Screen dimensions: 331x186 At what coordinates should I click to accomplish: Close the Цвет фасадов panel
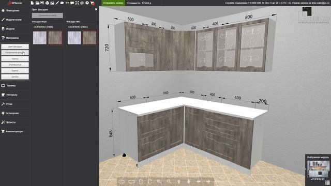(x=96, y=9)
